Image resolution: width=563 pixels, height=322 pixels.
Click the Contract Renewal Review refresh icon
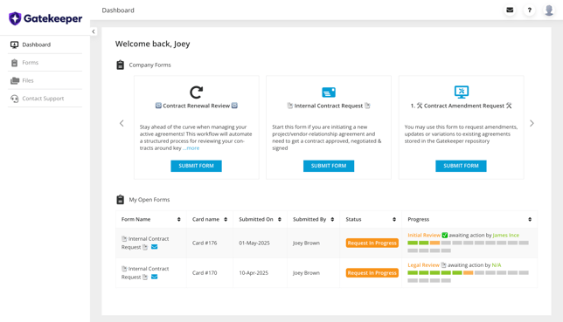tap(197, 92)
